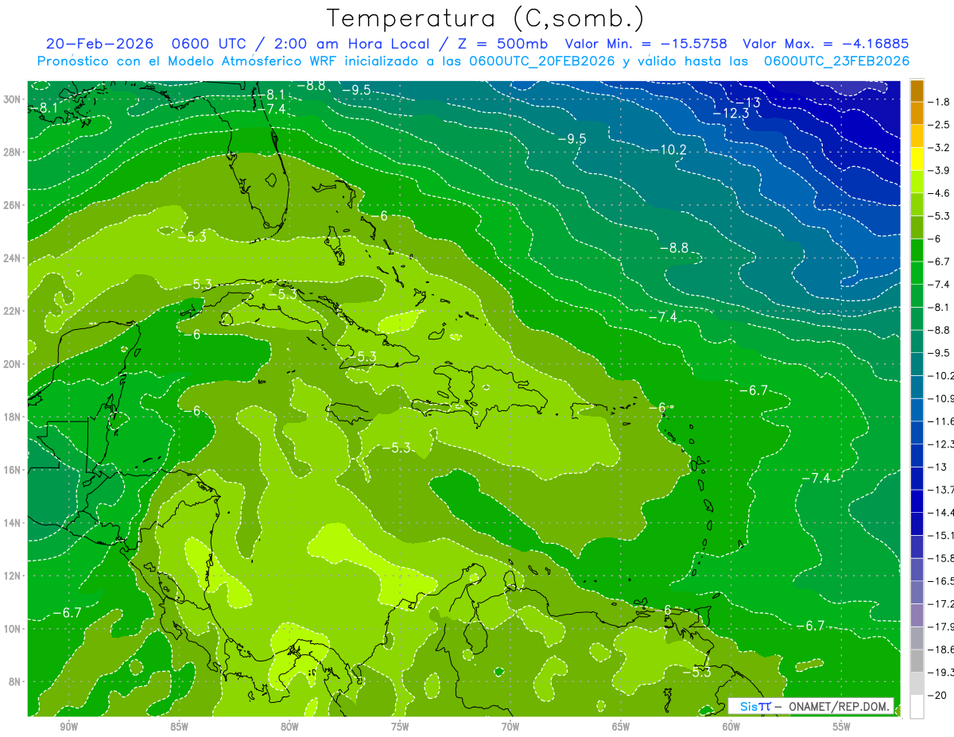Click the longitude axis label '60W'

[x=731, y=728]
